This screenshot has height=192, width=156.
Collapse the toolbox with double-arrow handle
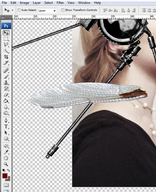[x=3, y=18]
